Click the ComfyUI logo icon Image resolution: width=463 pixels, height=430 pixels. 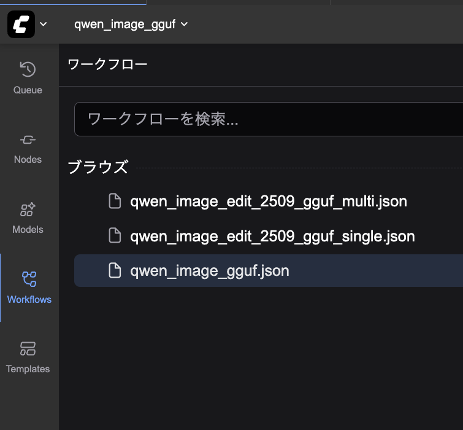click(21, 25)
